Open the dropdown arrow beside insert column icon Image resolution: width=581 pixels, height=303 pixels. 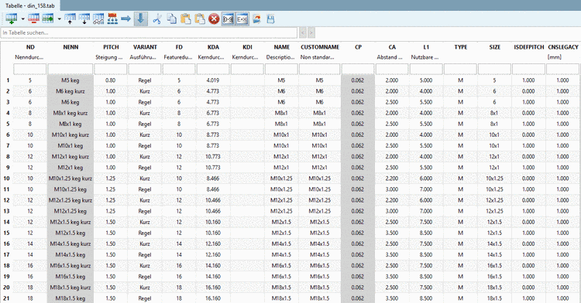pos(60,19)
